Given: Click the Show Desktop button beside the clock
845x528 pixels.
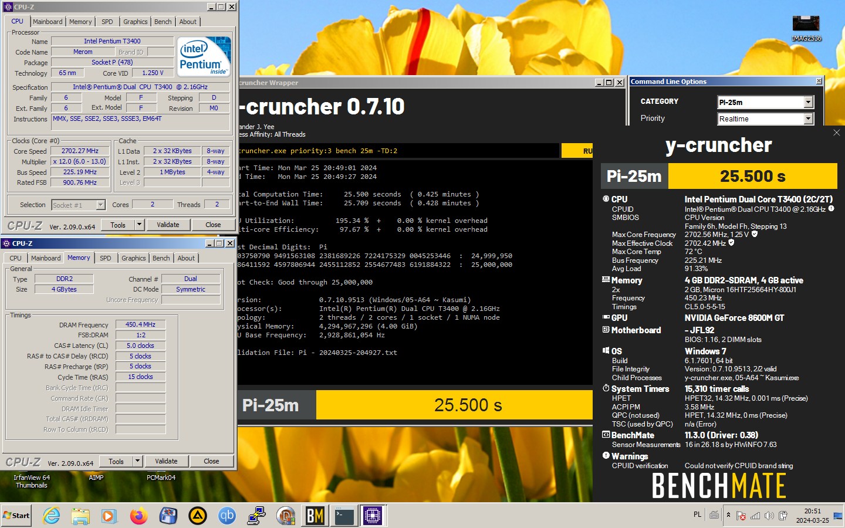Looking at the screenshot, I should 838,516.
